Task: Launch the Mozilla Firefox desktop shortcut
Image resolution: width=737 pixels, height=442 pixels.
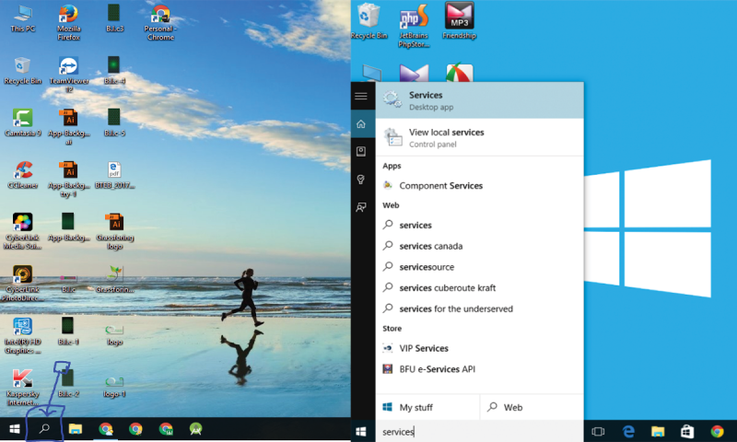Action: tap(68, 22)
